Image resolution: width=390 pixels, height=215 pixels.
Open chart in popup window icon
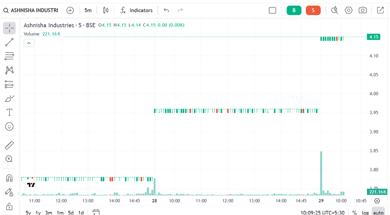point(380,10)
